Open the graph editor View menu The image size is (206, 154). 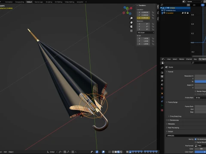(169, 59)
